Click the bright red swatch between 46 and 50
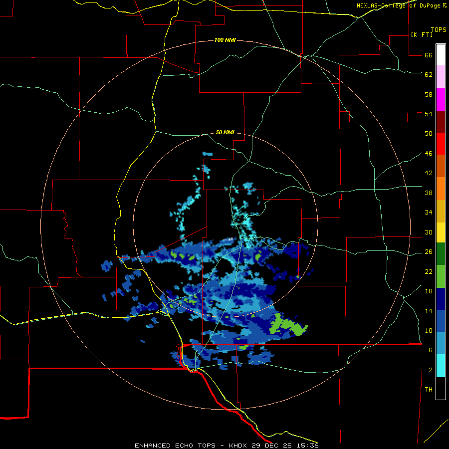 (x=441, y=144)
